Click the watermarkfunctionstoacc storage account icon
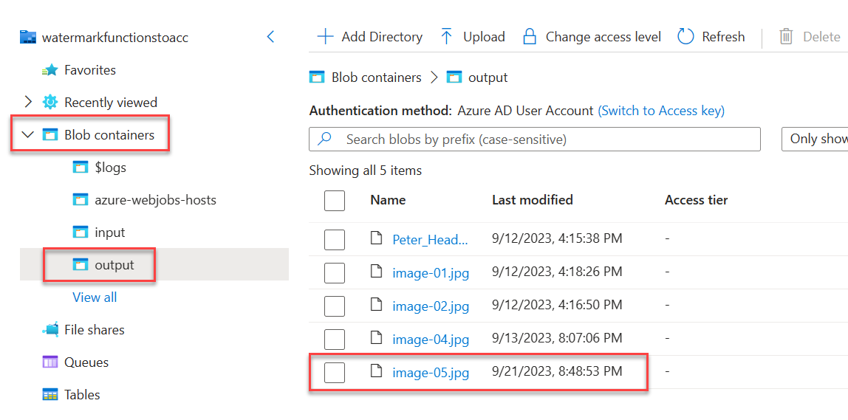Viewport: 848px width, 420px height. pyautogui.click(x=28, y=38)
